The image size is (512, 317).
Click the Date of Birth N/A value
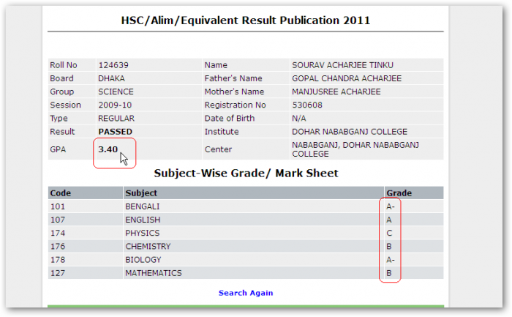(x=298, y=119)
